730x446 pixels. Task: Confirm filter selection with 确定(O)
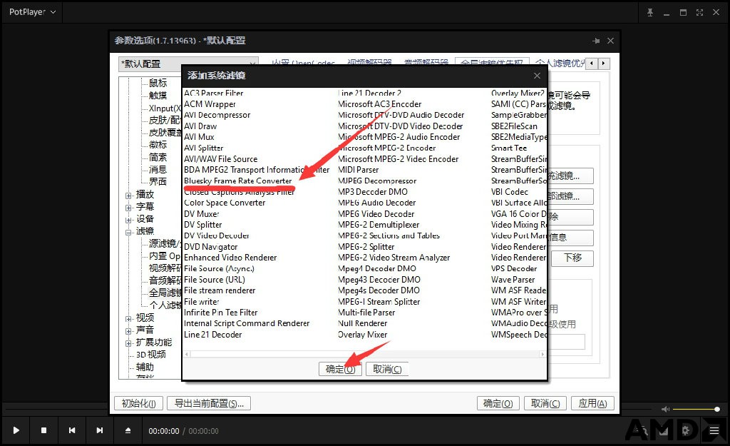coord(340,369)
